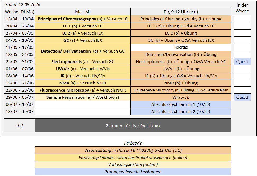This screenshot has width=257, height=176.
Task: Click the dark Zeitraum für Live-Praktikum bar
Action: click(133, 126)
